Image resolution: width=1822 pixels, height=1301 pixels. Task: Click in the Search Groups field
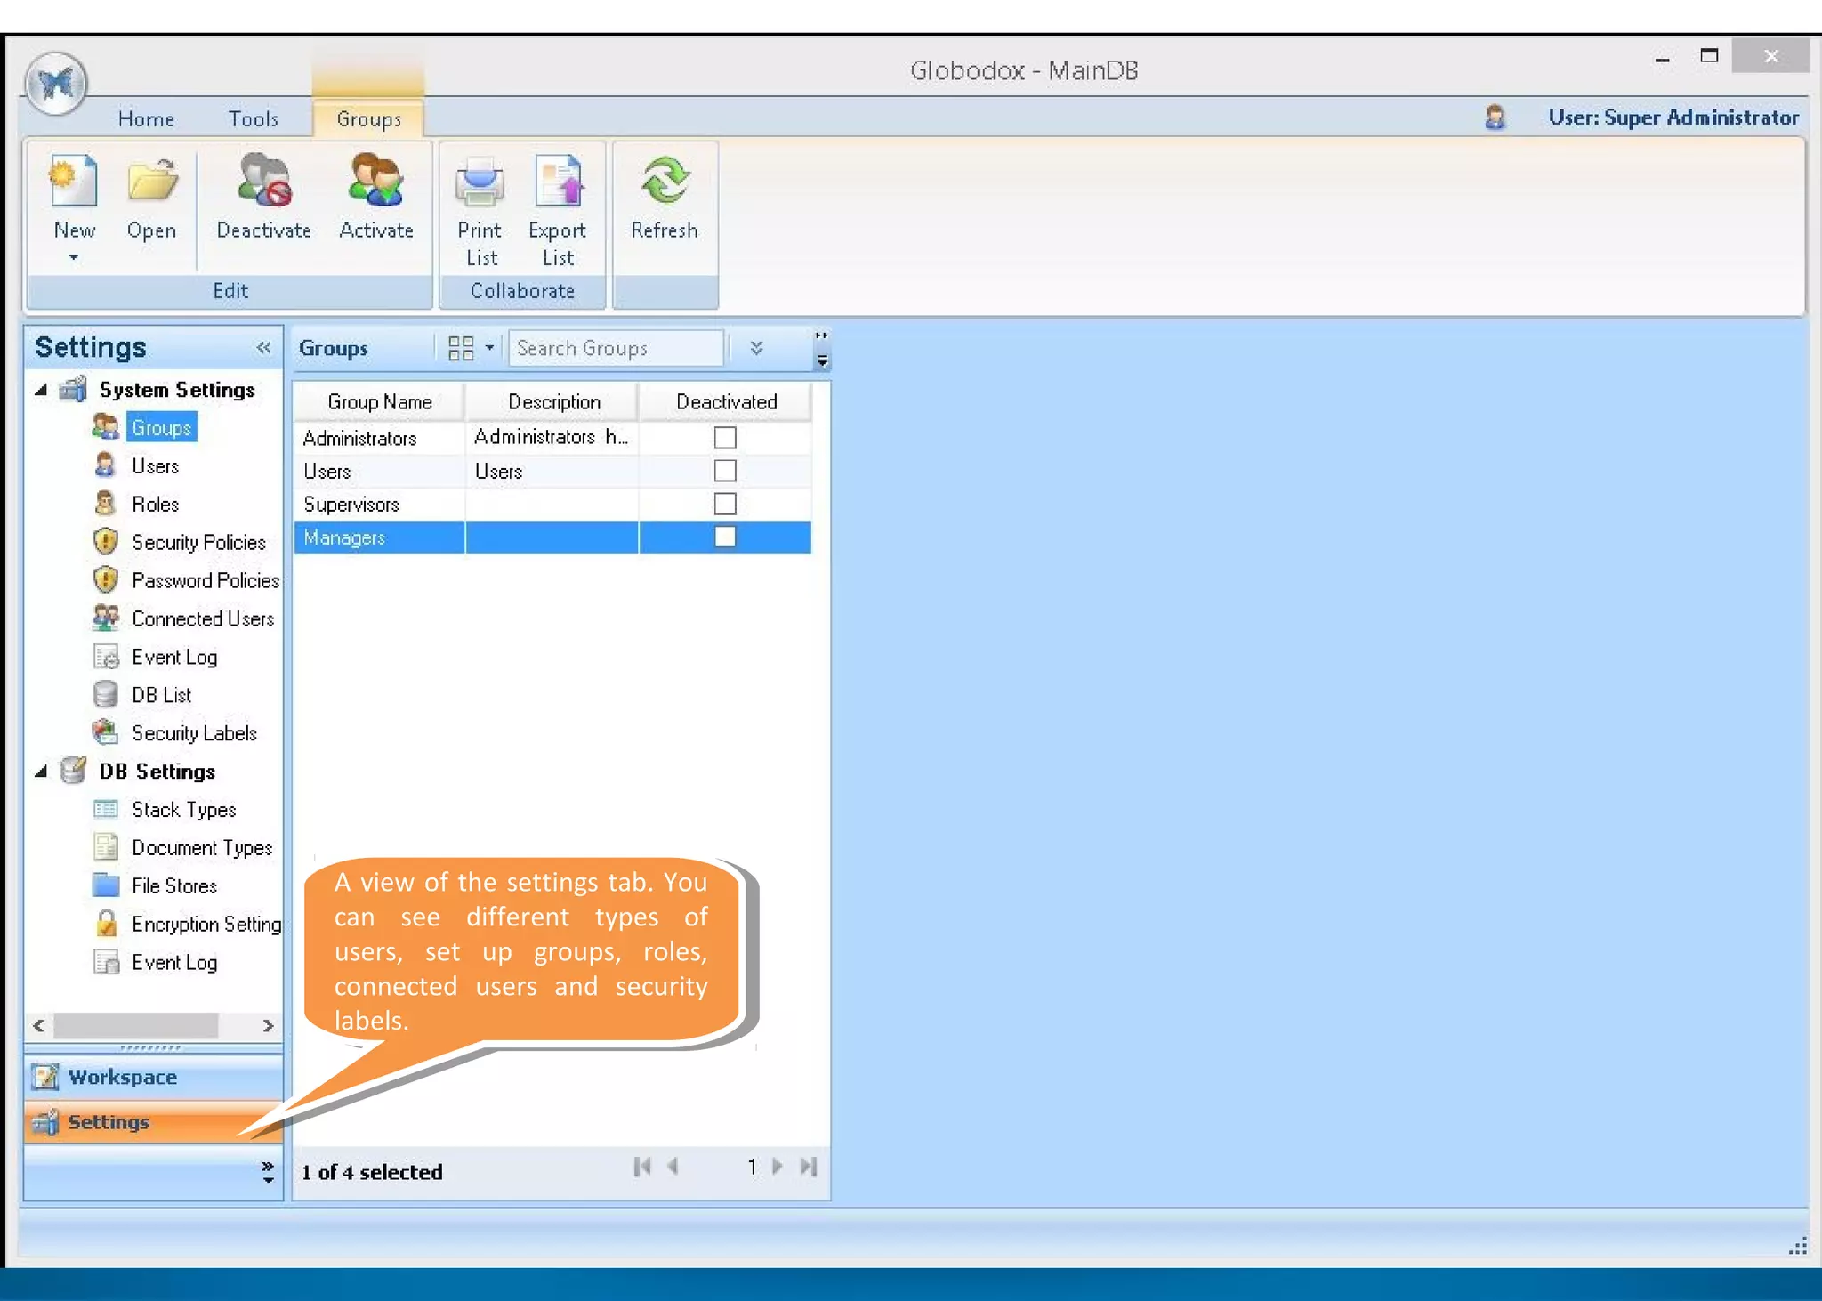(x=616, y=348)
